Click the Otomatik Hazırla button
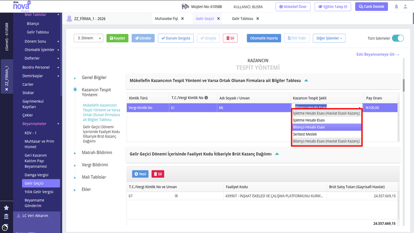 [x=264, y=38]
